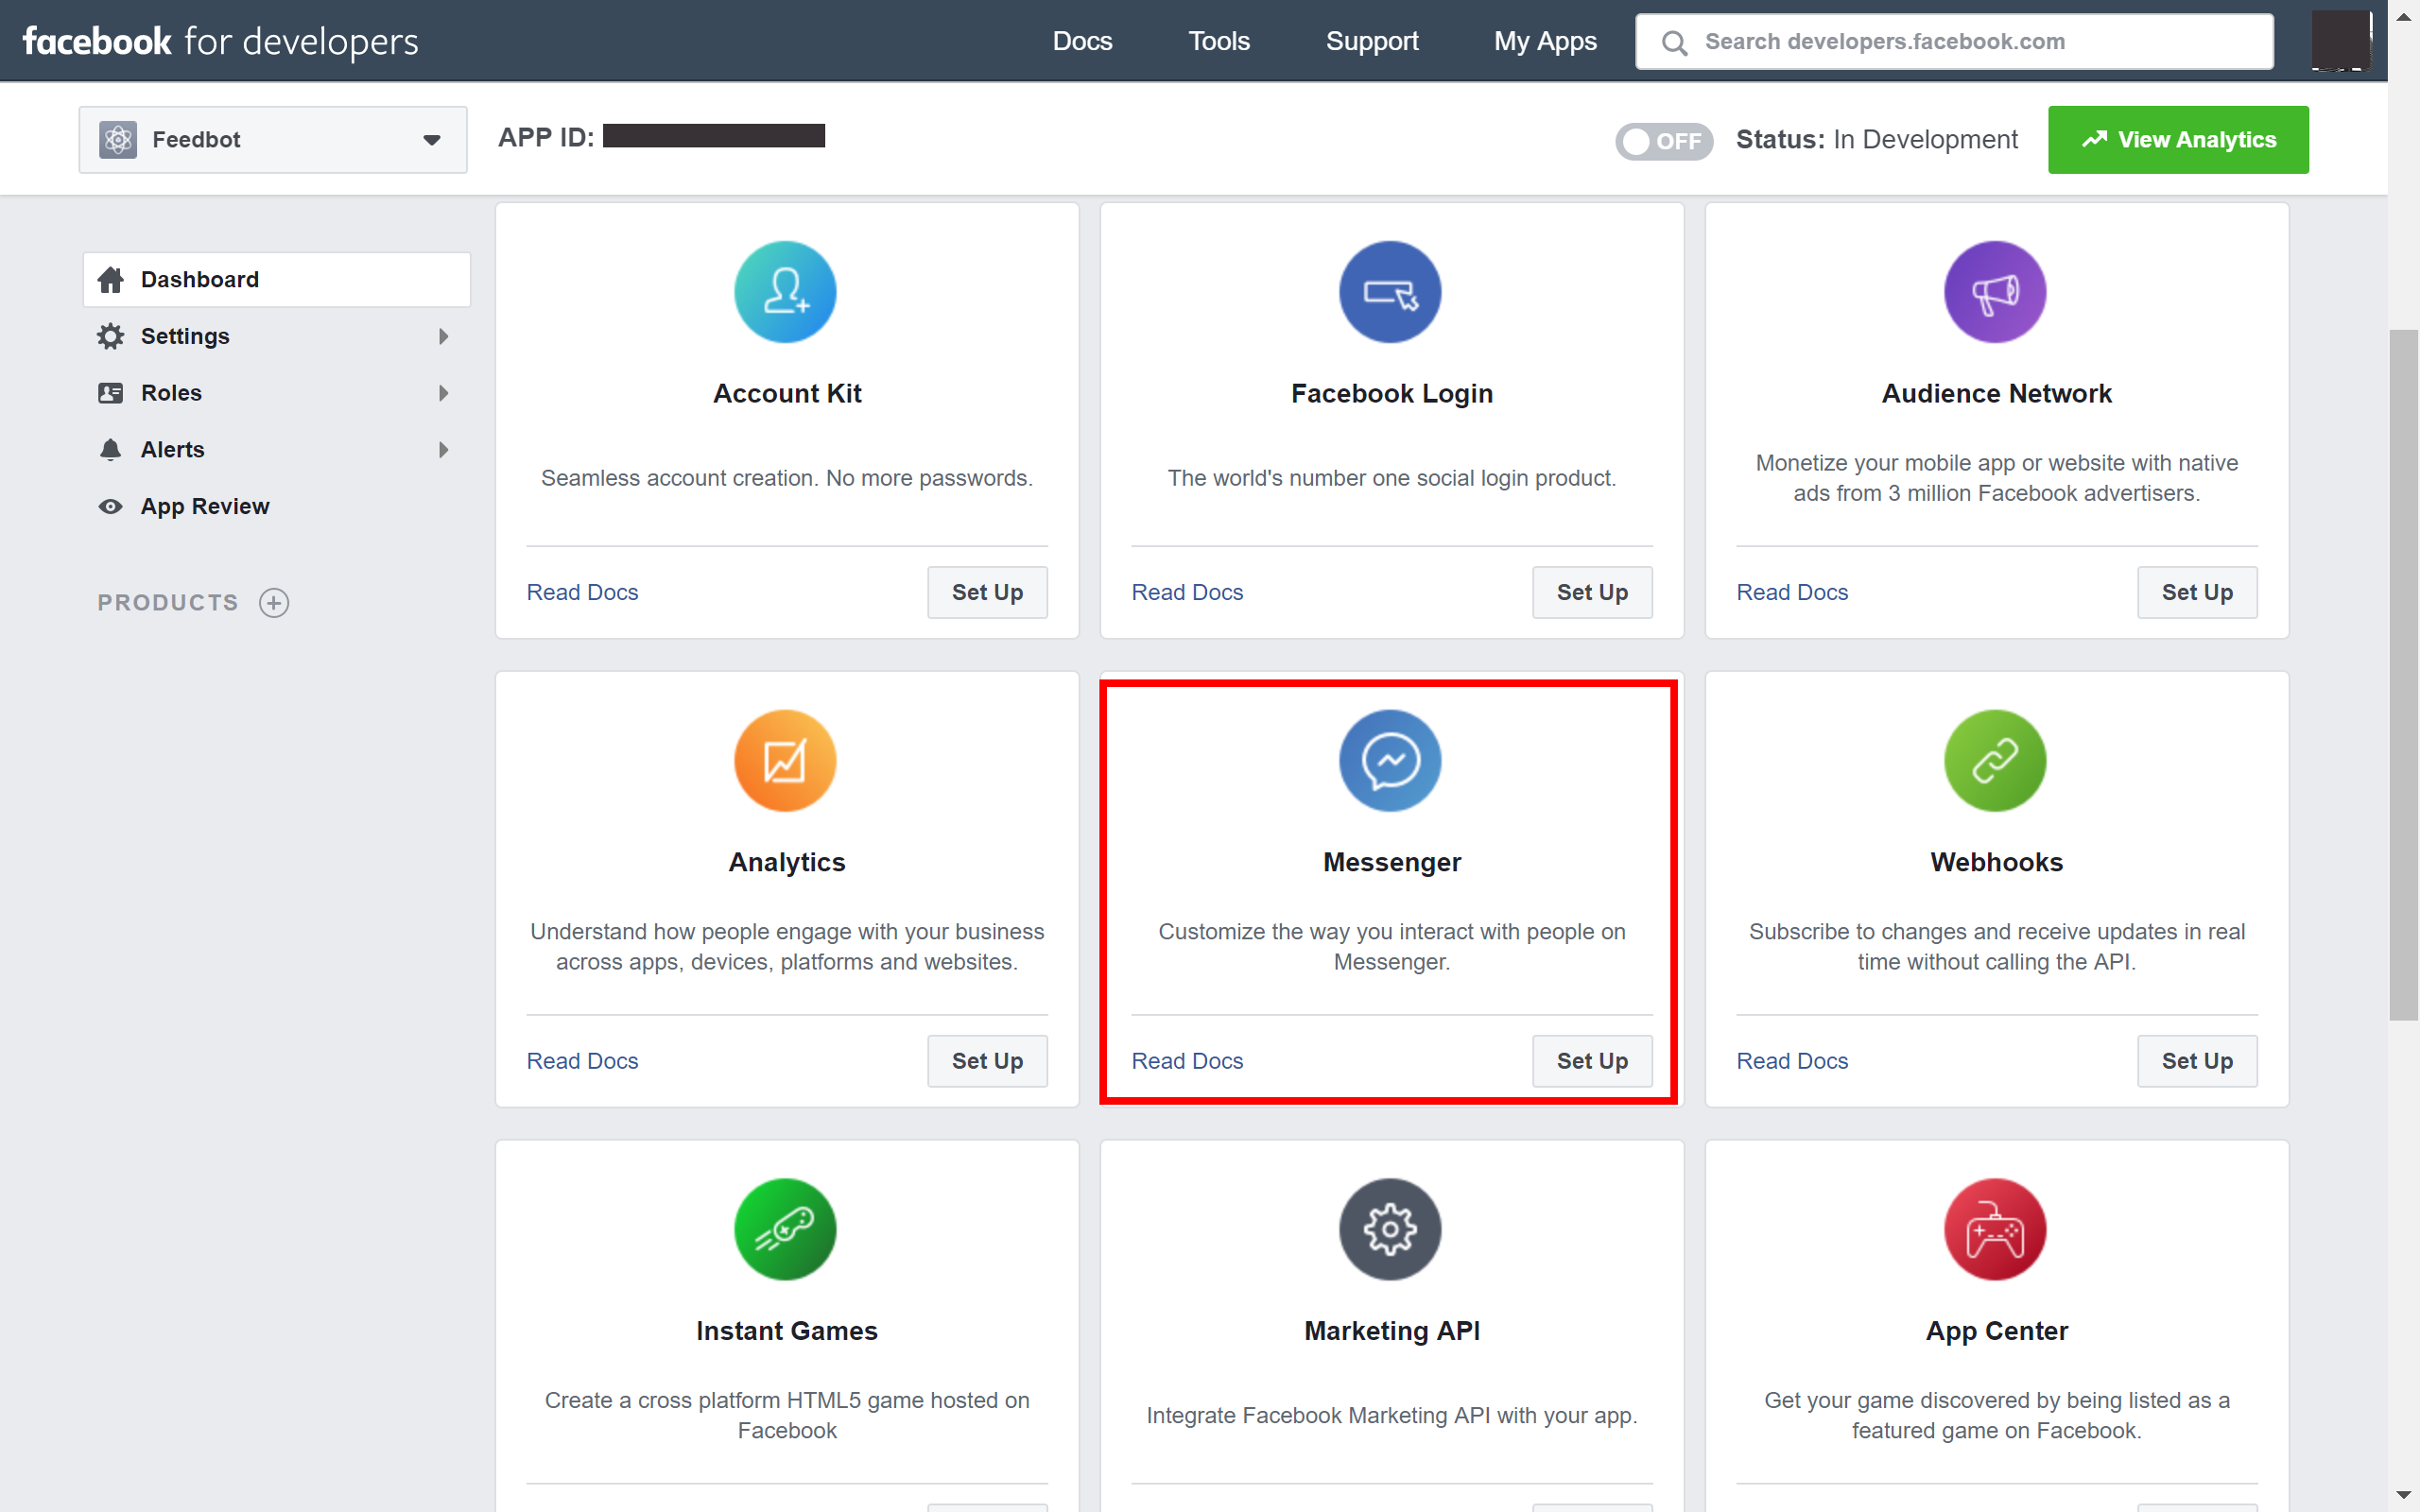Click the Settings gear icon in sidebar
The height and width of the screenshot is (1512, 2420).
pyautogui.click(x=111, y=336)
